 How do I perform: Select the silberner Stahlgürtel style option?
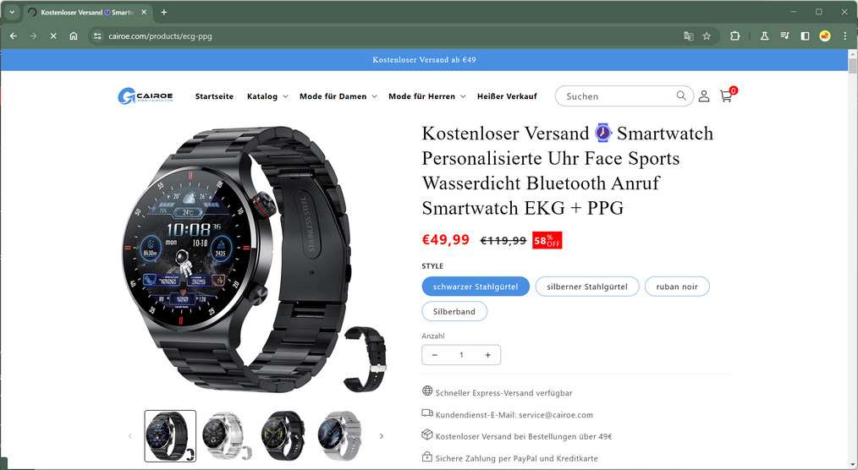pyautogui.click(x=586, y=287)
